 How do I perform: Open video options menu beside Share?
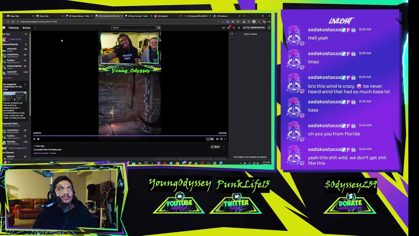point(224,147)
